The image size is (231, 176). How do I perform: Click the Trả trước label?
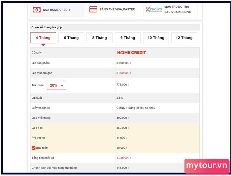click(x=38, y=85)
